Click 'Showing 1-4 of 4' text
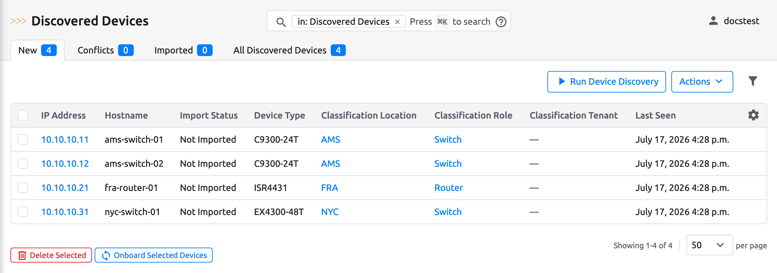The image size is (777, 273). pyautogui.click(x=643, y=246)
